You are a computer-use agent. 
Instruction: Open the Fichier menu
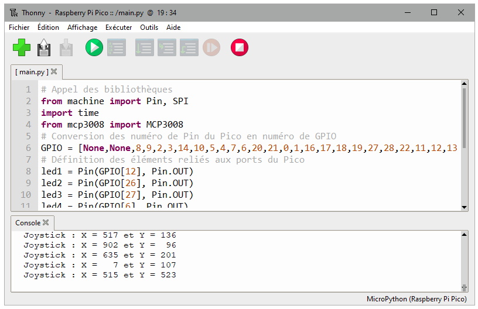click(x=19, y=28)
